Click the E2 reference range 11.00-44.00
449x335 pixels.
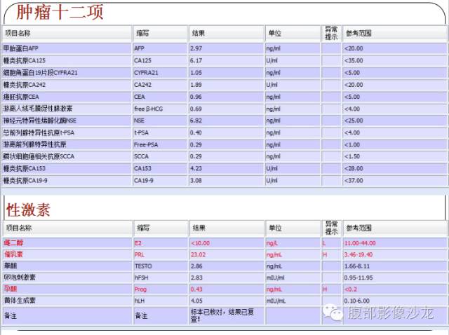pyautogui.click(x=360, y=243)
